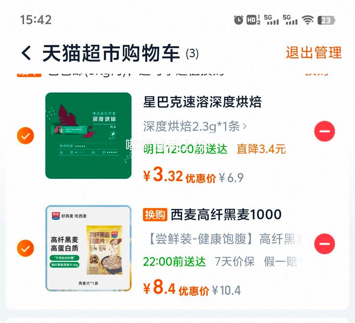The image size is (355, 323).
Task: Tap the alarm clock status icon
Action: click(x=238, y=20)
